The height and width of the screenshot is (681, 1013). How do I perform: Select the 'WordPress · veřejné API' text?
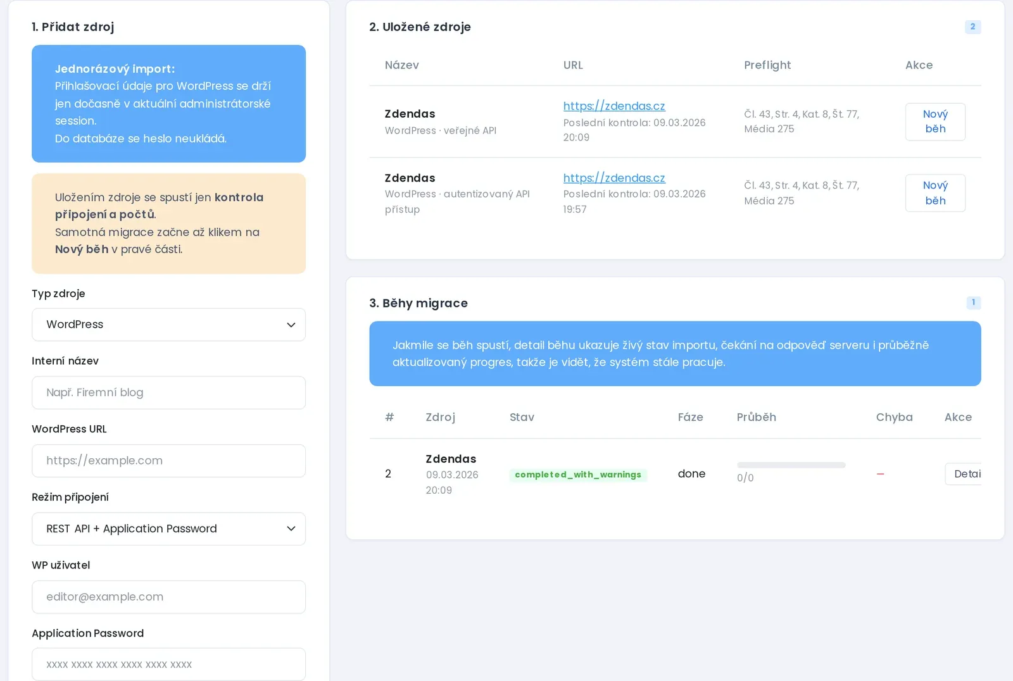click(x=441, y=130)
